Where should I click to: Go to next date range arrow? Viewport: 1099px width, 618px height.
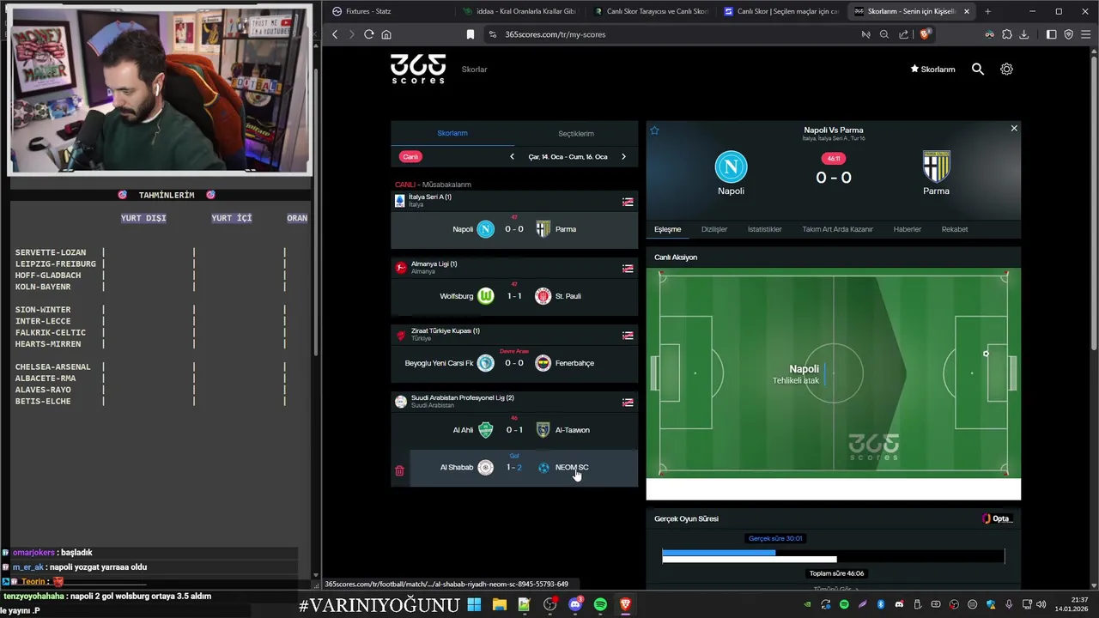point(623,157)
